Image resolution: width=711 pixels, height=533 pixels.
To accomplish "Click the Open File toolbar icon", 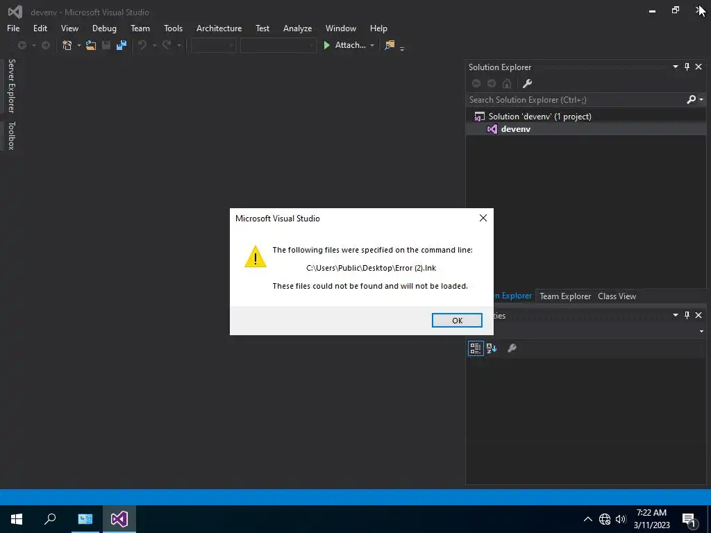I will pos(91,45).
